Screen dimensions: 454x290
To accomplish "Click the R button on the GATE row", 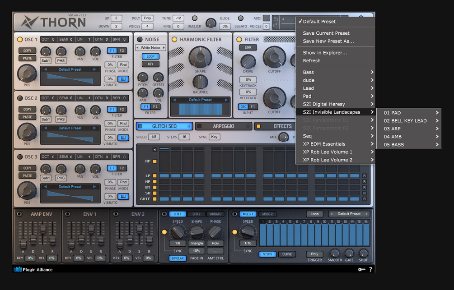I will tap(365, 199).
